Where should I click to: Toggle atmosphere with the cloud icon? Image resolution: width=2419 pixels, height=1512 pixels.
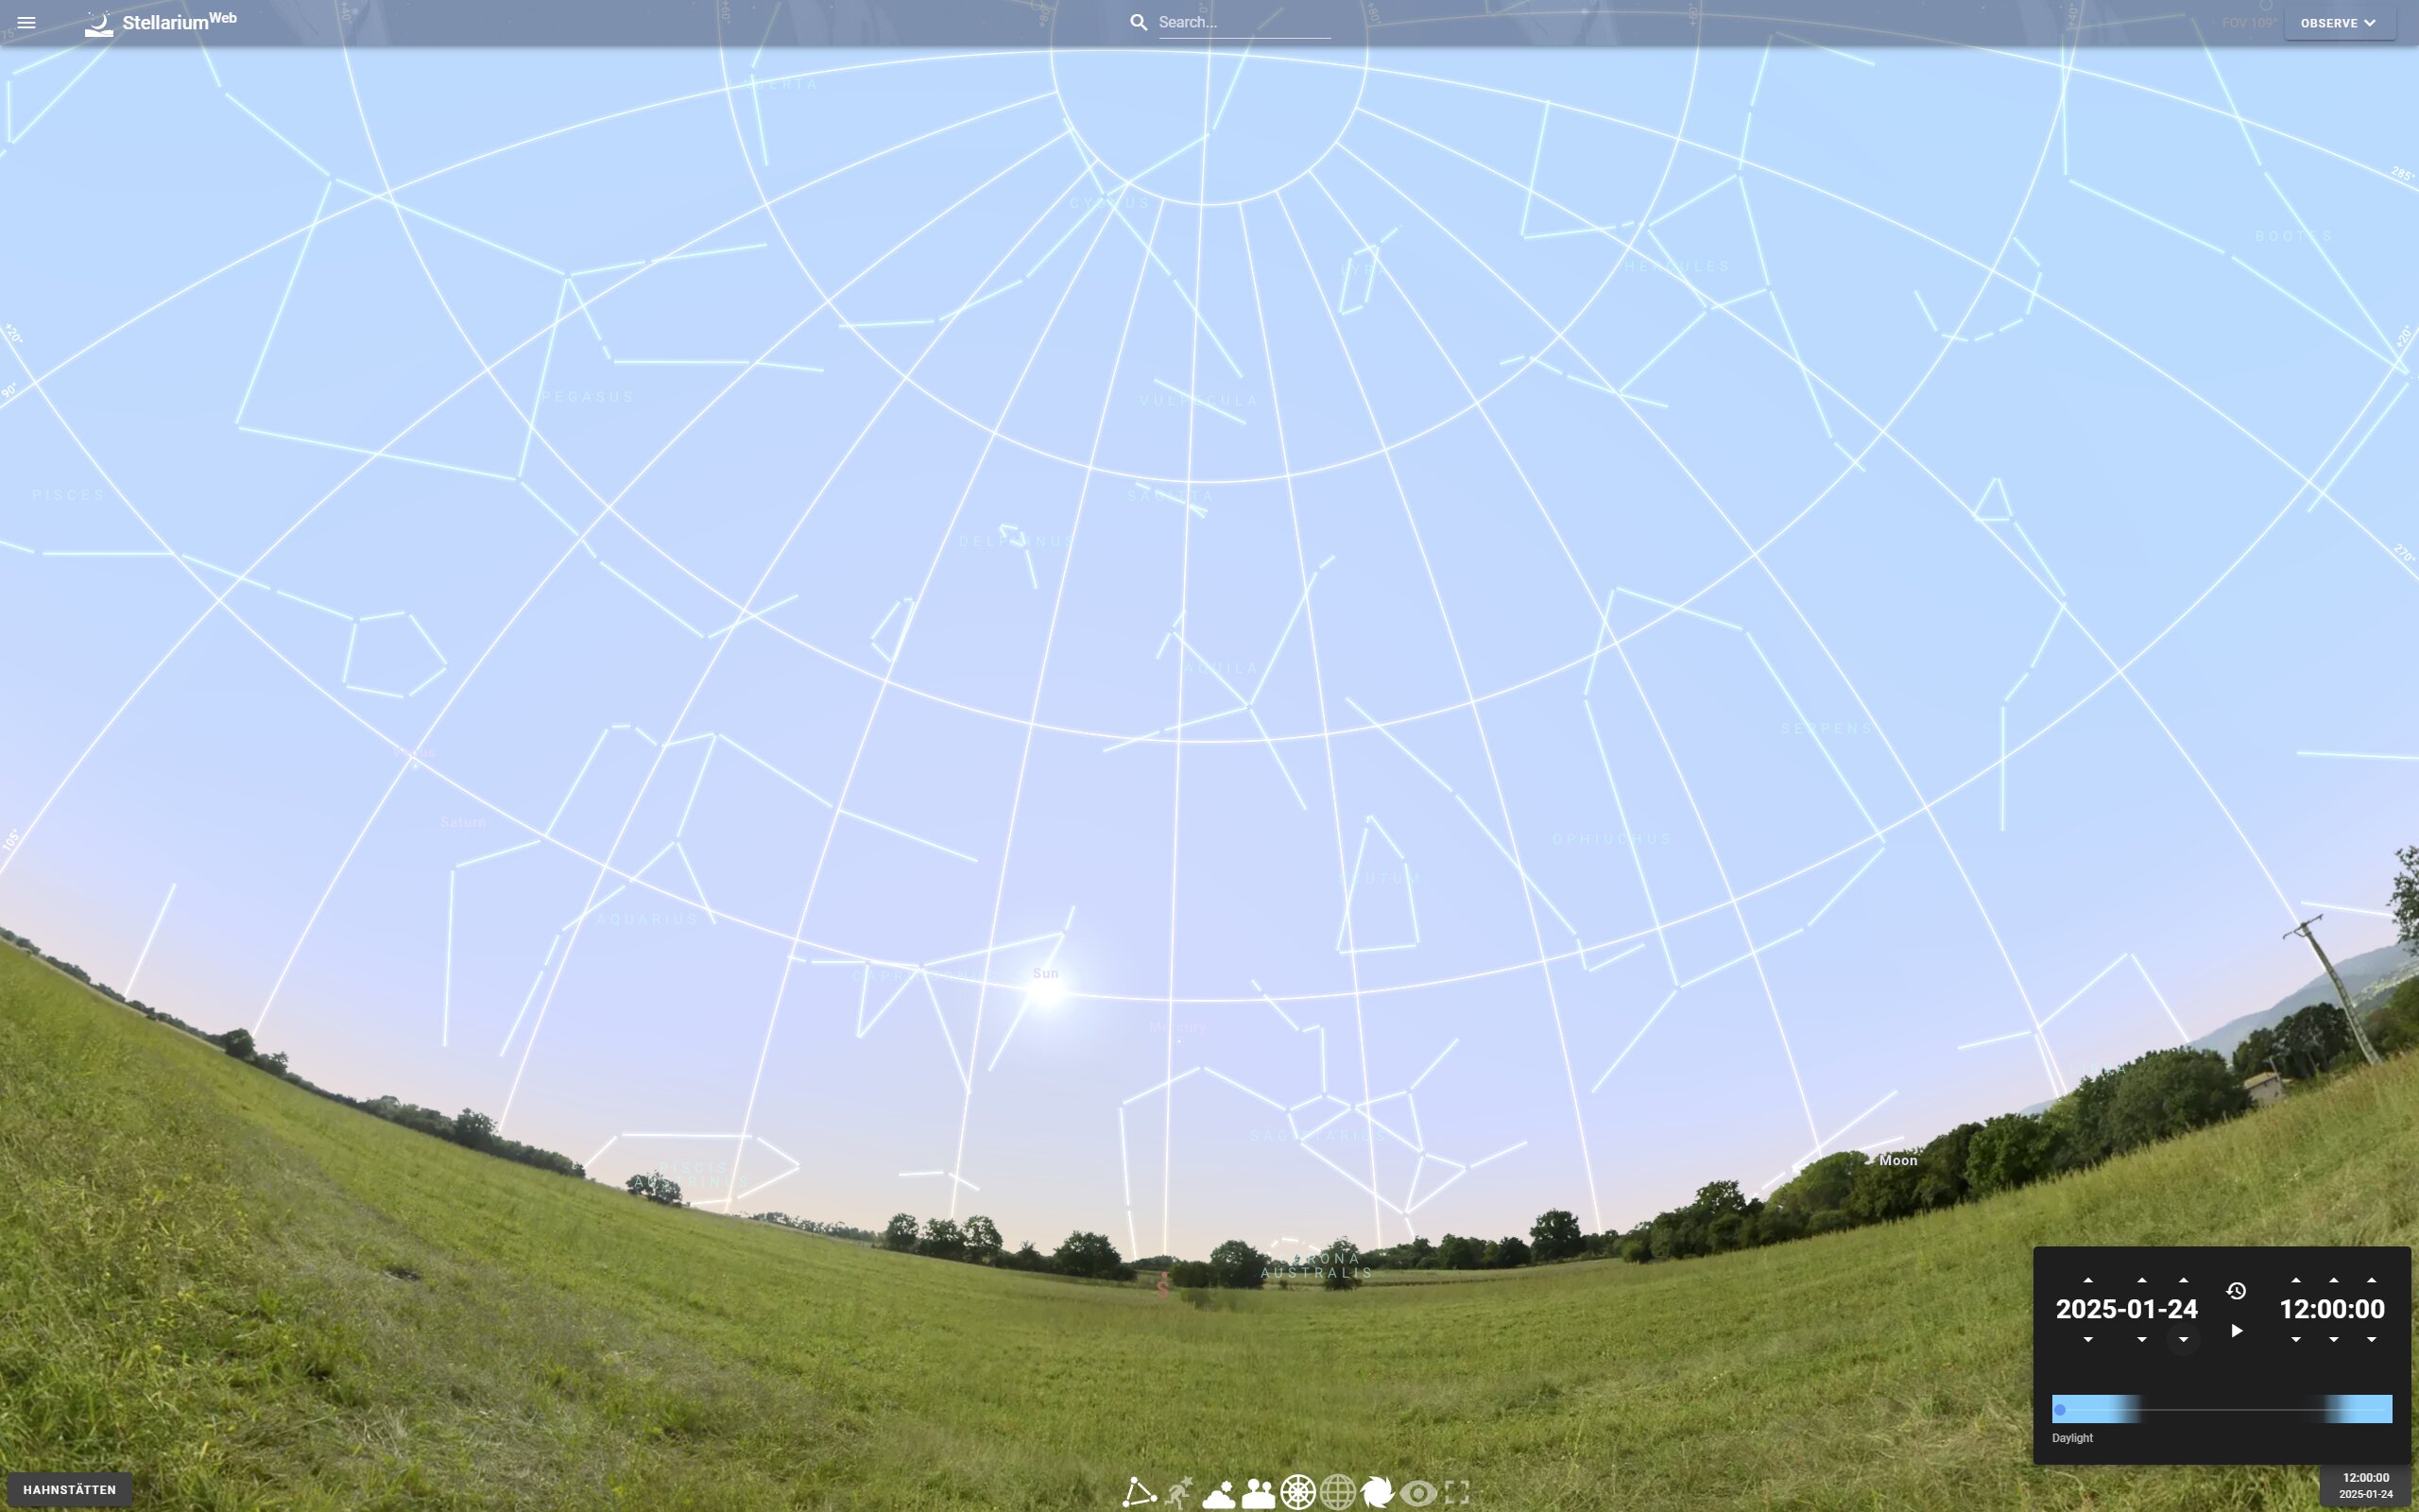click(1219, 1493)
